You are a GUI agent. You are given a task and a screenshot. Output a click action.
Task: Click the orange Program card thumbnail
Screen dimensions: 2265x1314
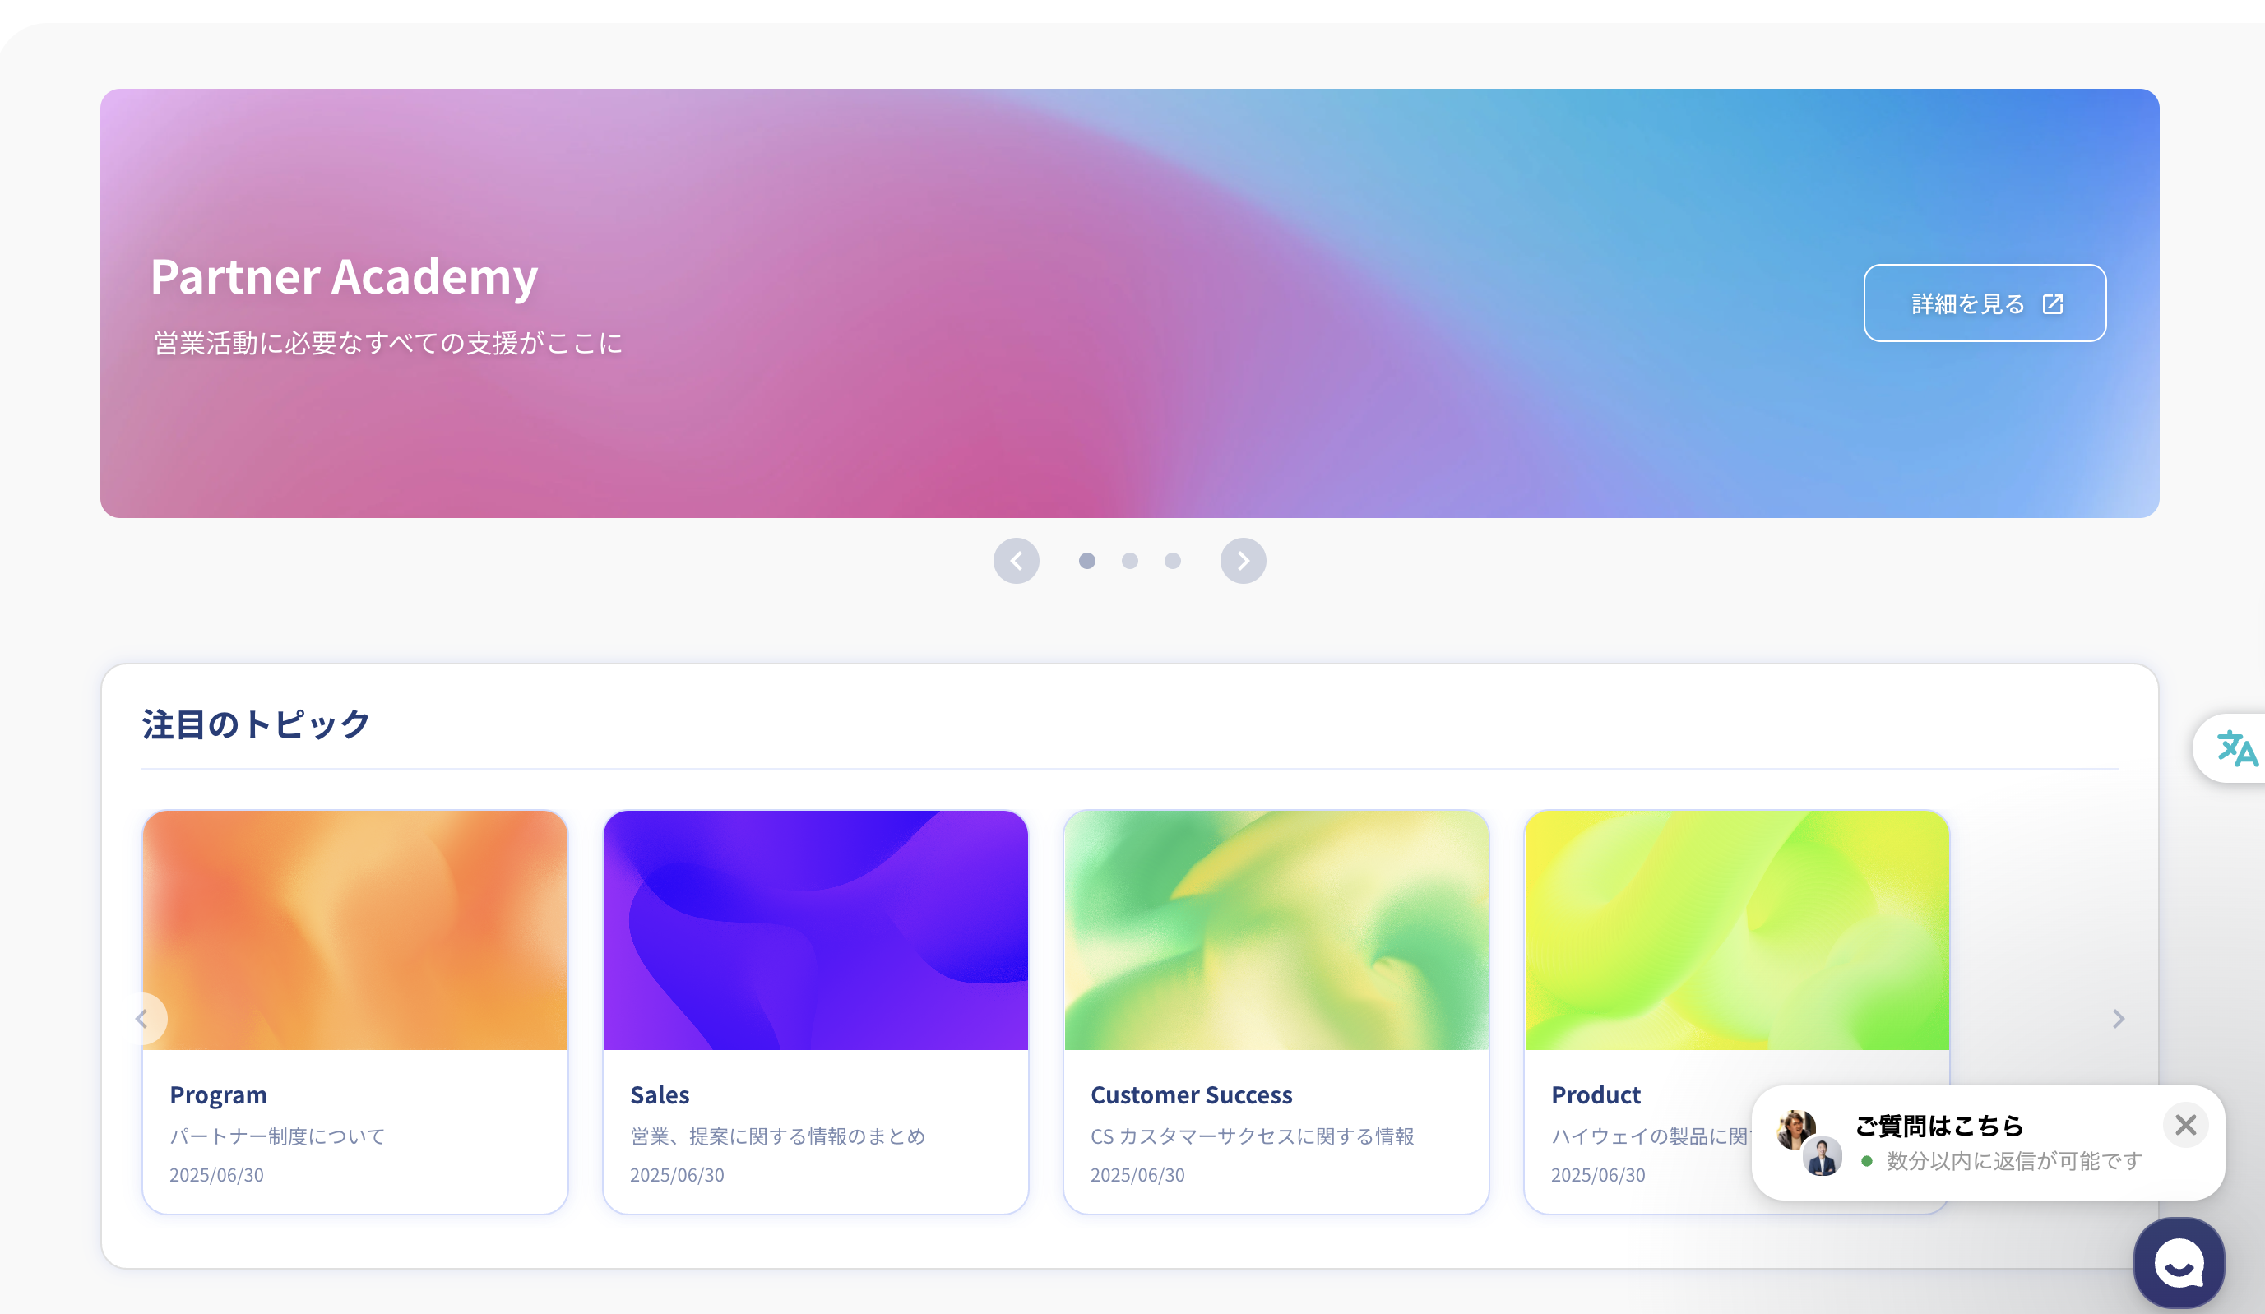click(x=355, y=930)
